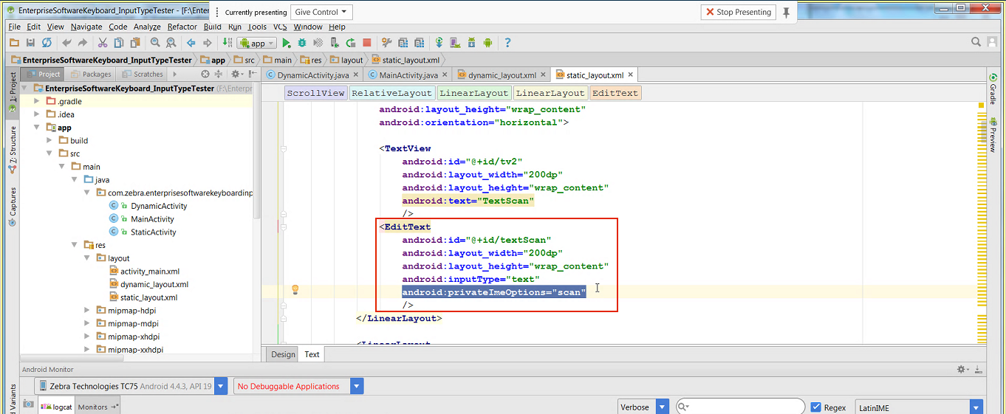The height and width of the screenshot is (414, 1006).
Task: Click the logcat search input field
Action: coord(746,407)
